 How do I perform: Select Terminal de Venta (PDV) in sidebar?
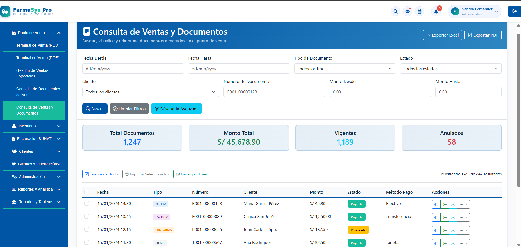38,45
